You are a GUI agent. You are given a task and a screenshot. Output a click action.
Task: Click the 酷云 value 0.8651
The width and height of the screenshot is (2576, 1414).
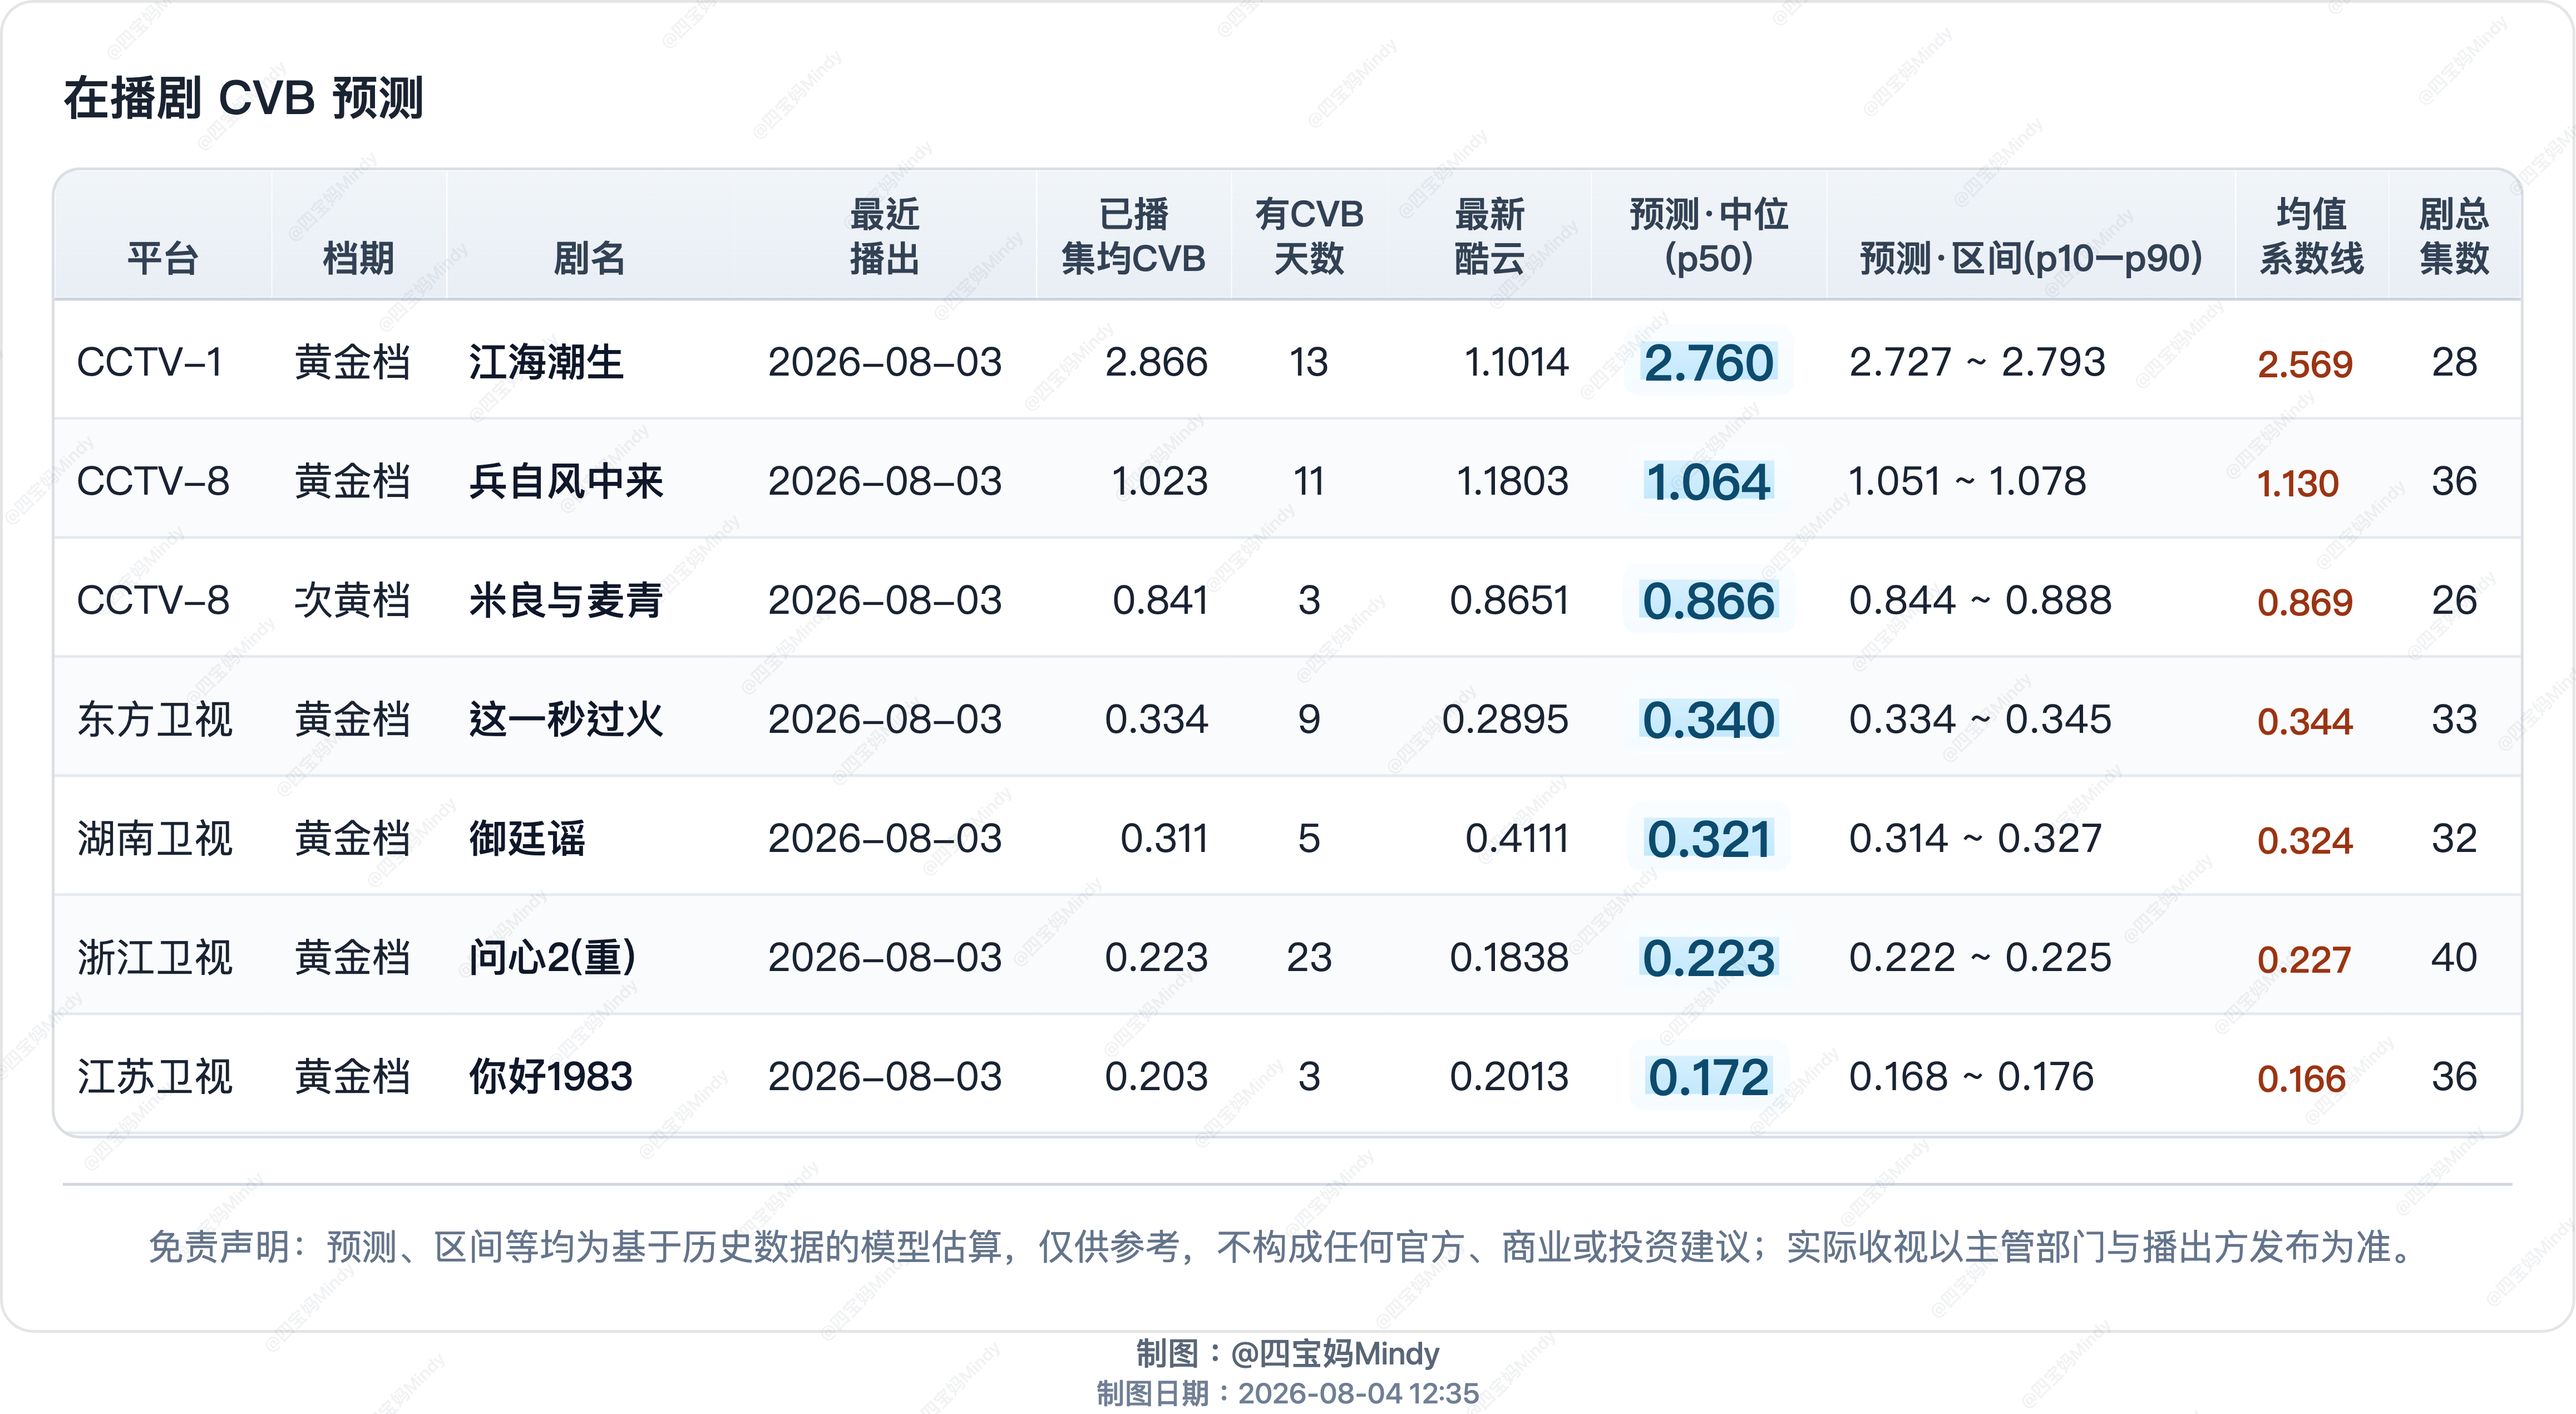(1509, 600)
